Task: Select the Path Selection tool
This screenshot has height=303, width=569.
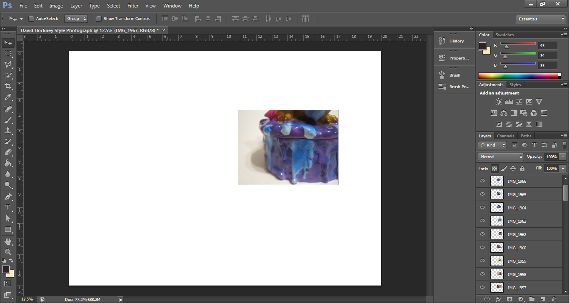Action: coord(8,219)
